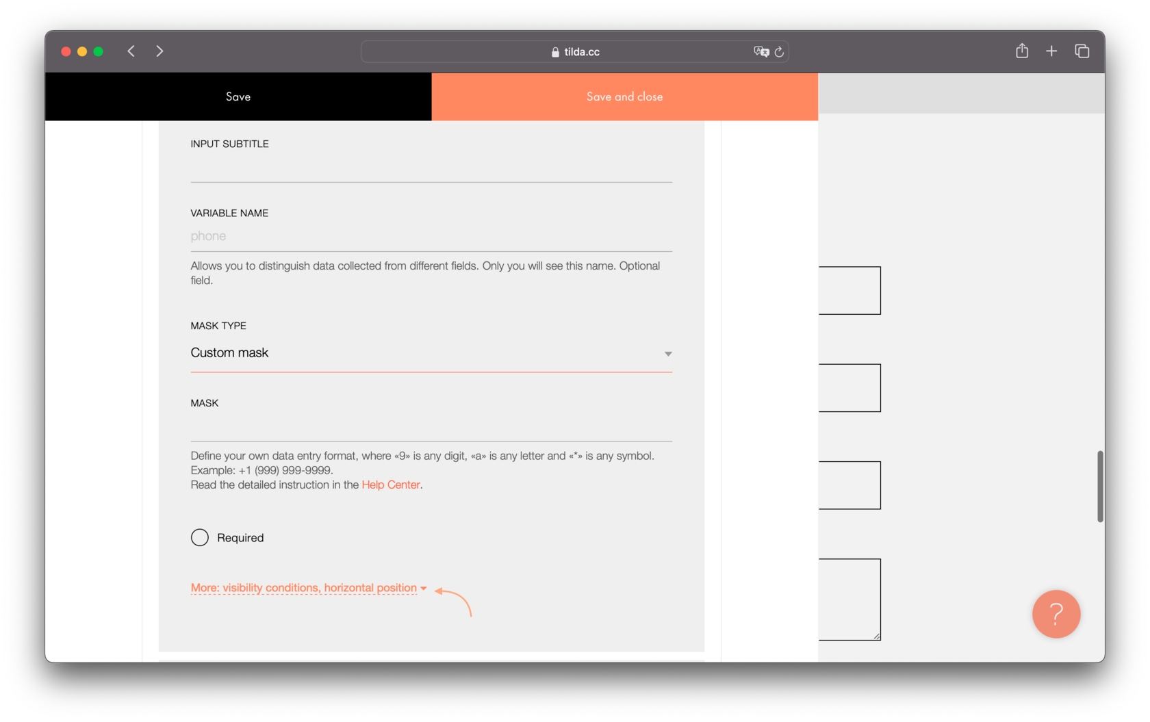Open the Share menu icon

point(1022,51)
